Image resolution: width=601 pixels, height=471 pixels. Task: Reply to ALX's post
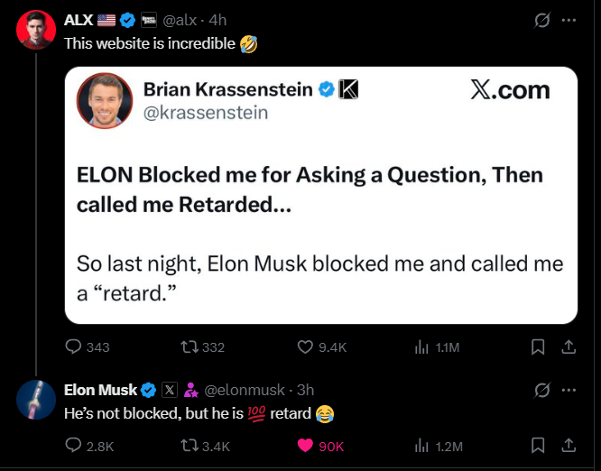tap(74, 347)
